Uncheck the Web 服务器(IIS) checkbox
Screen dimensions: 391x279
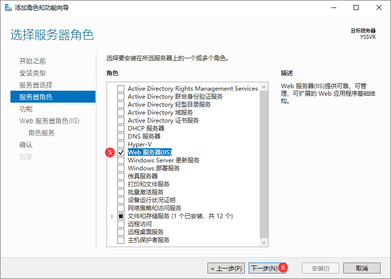[121, 152]
